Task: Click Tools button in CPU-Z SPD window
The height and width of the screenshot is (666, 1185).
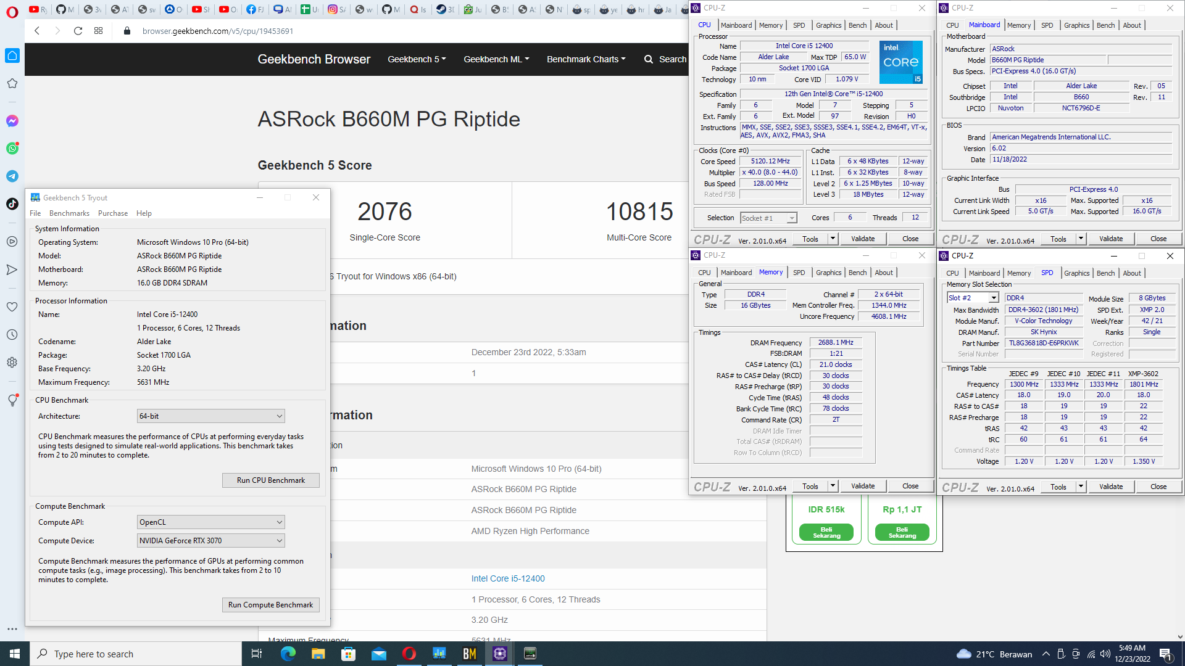Action: [1058, 487]
